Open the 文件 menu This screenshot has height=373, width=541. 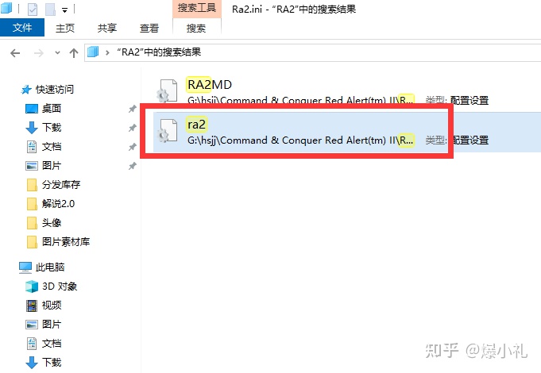(x=22, y=28)
